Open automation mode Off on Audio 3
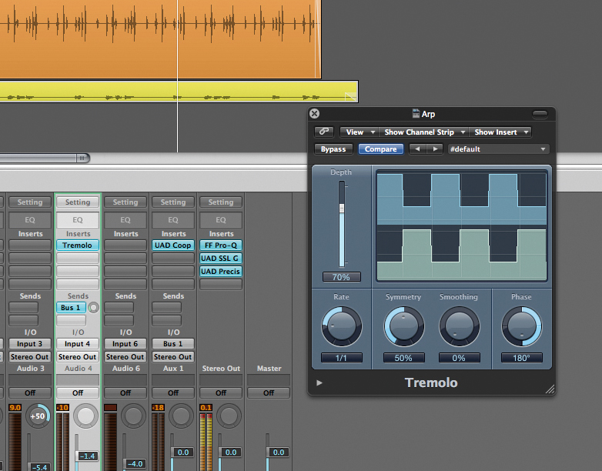Image resolution: width=602 pixels, height=471 pixels. click(30, 393)
